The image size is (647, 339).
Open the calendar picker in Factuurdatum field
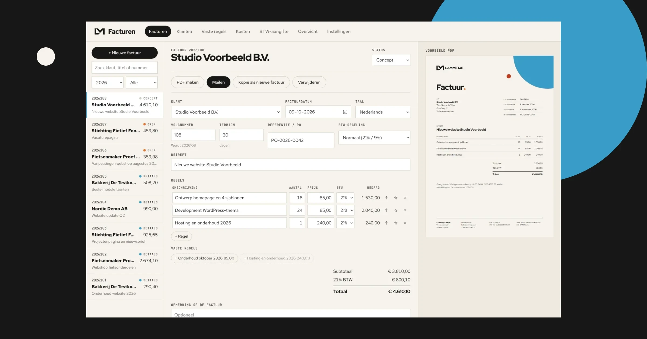coord(345,112)
